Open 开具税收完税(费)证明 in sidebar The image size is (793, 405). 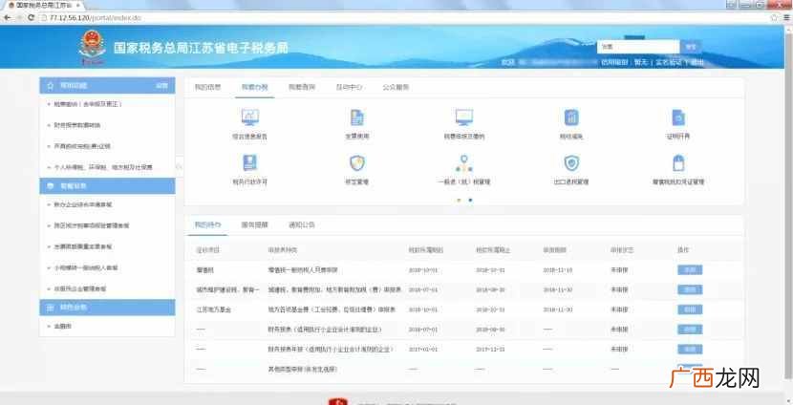pyautogui.click(x=82, y=146)
